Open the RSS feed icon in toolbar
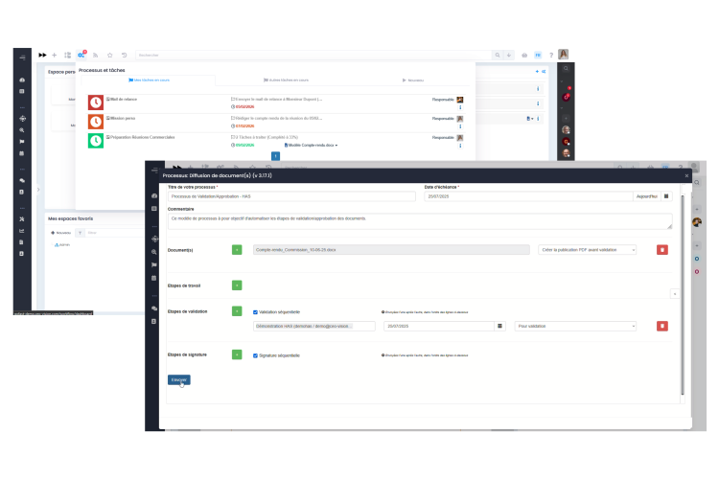The width and height of the screenshot is (719, 479). [95, 56]
